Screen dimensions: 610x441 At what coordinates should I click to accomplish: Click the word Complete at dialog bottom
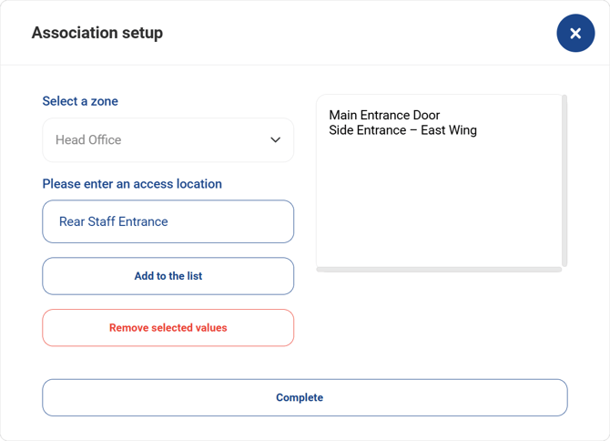(x=300, y=397)
